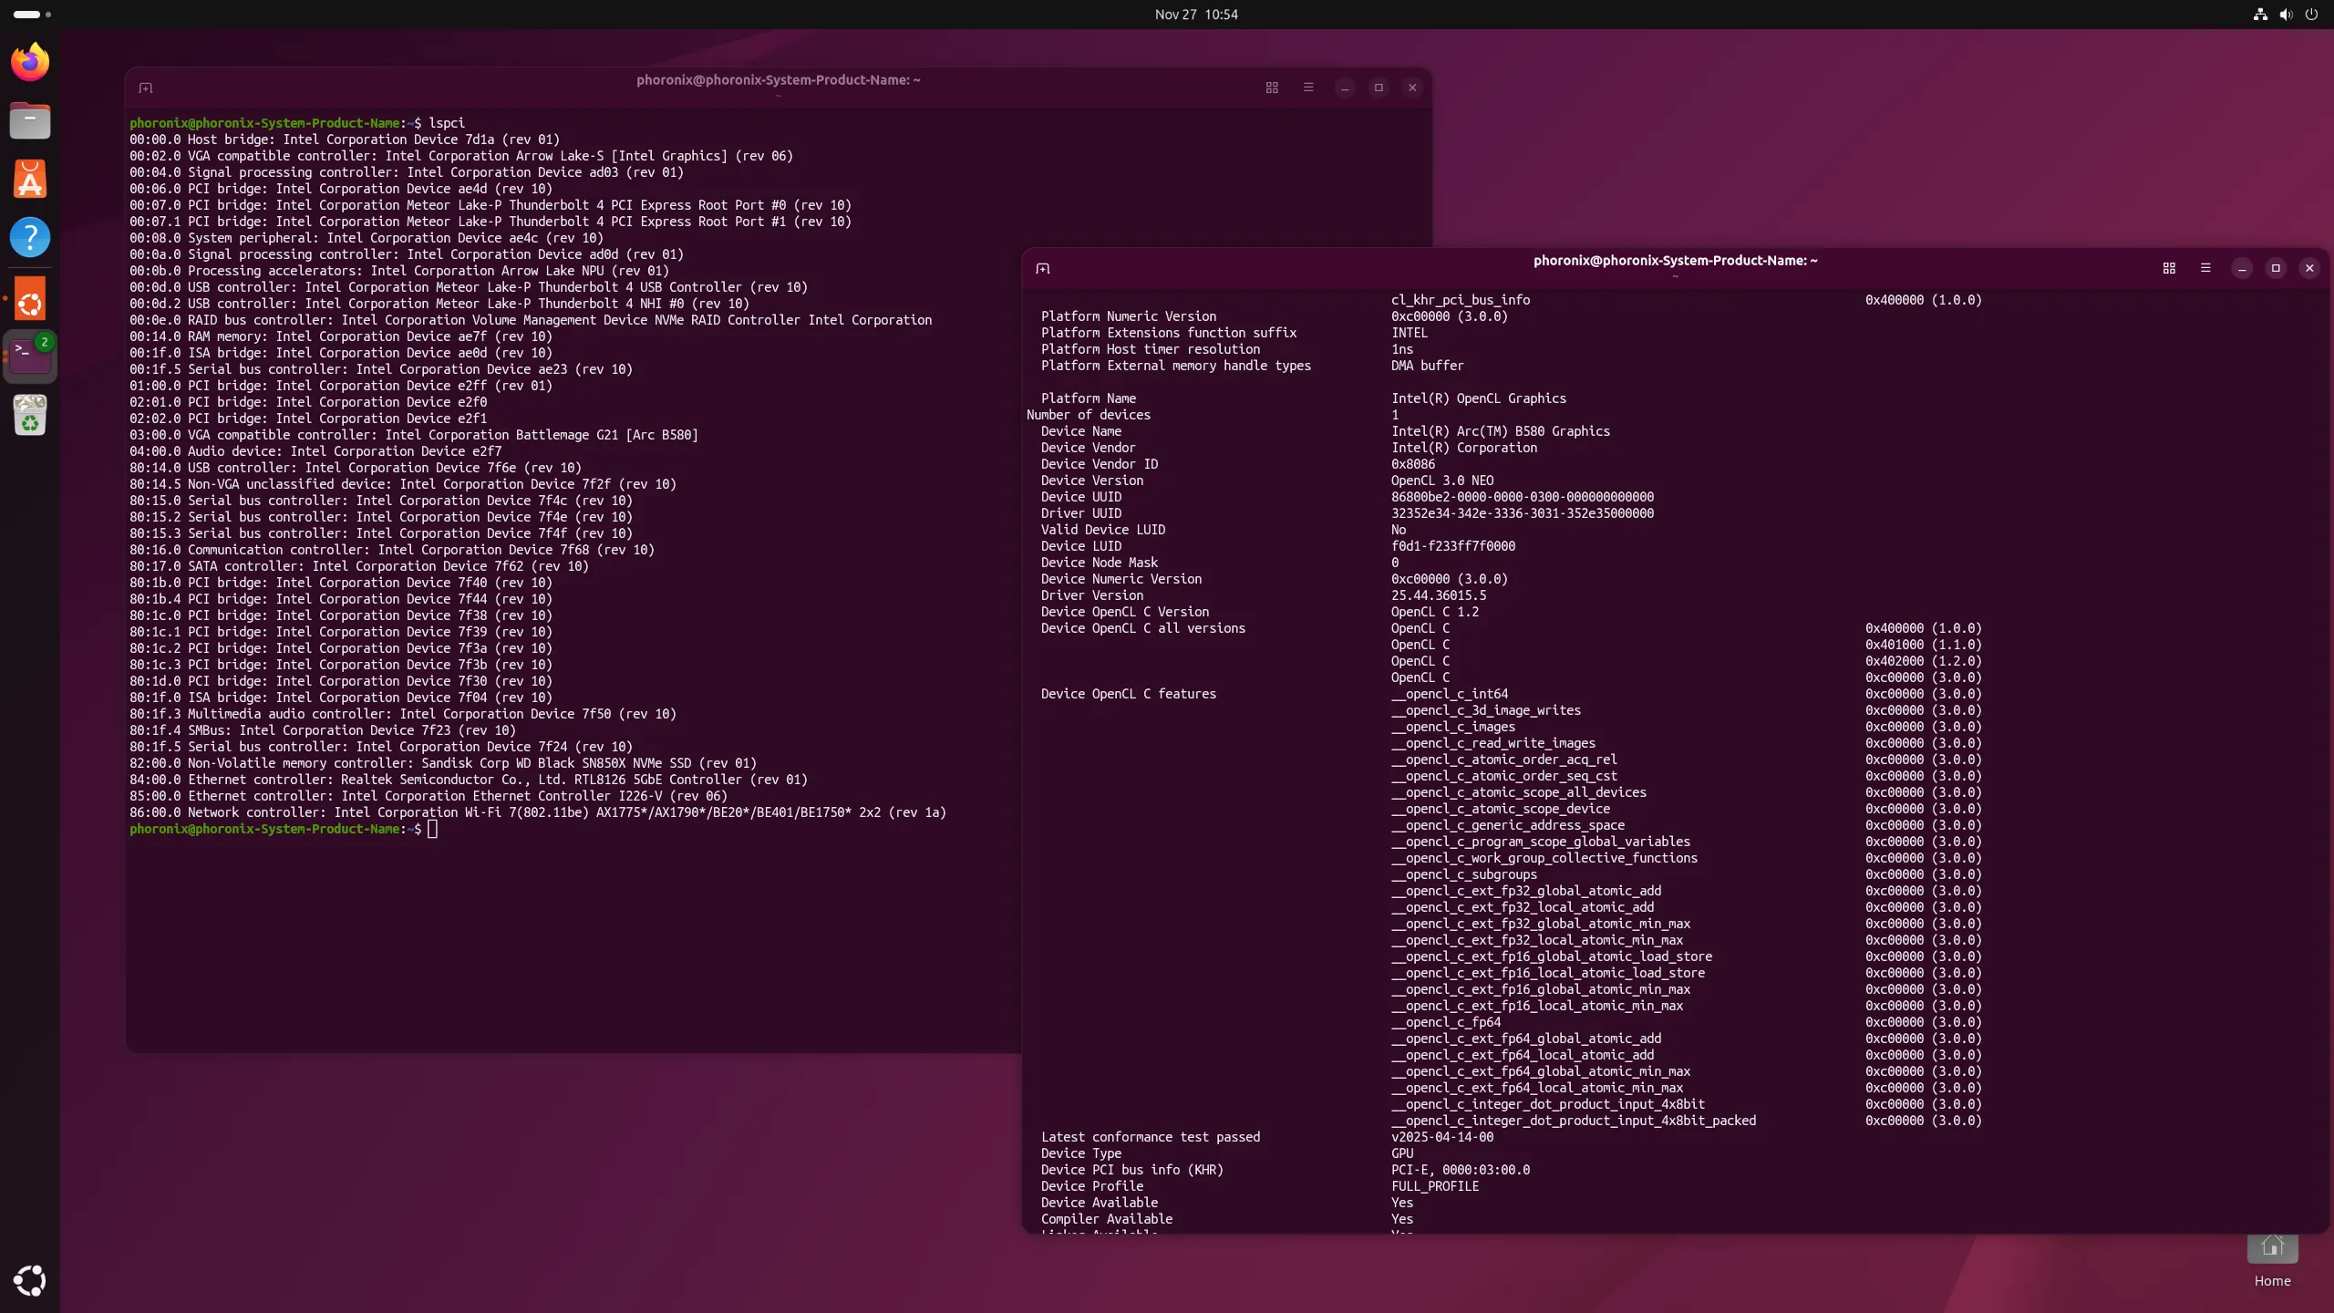Open the Files manager dock icon
2334x1313 pixels.
pyautogui.click(x=30, y=120)
